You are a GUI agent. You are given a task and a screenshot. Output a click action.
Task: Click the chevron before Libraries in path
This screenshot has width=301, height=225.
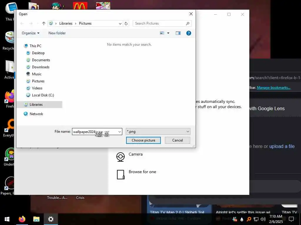(56, 23)
